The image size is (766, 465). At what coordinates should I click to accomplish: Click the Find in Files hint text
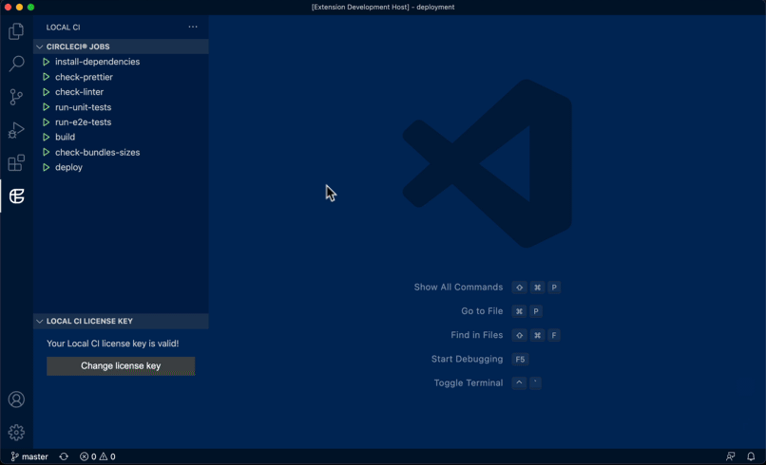tap(477, 335)
